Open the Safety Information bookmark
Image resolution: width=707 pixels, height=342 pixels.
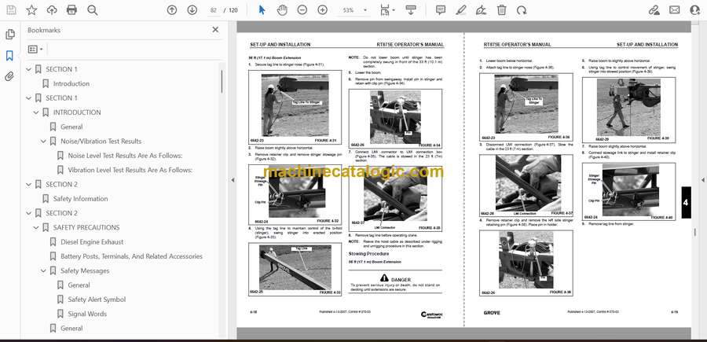(x=80, y=199)
